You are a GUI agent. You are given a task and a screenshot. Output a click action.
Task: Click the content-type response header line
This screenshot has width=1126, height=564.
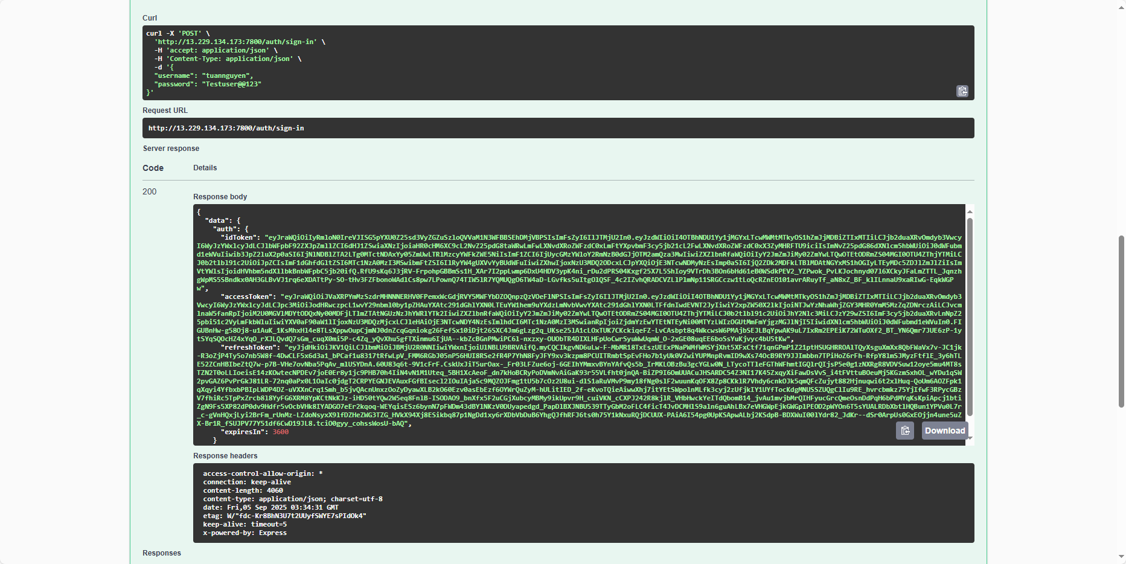292,499
